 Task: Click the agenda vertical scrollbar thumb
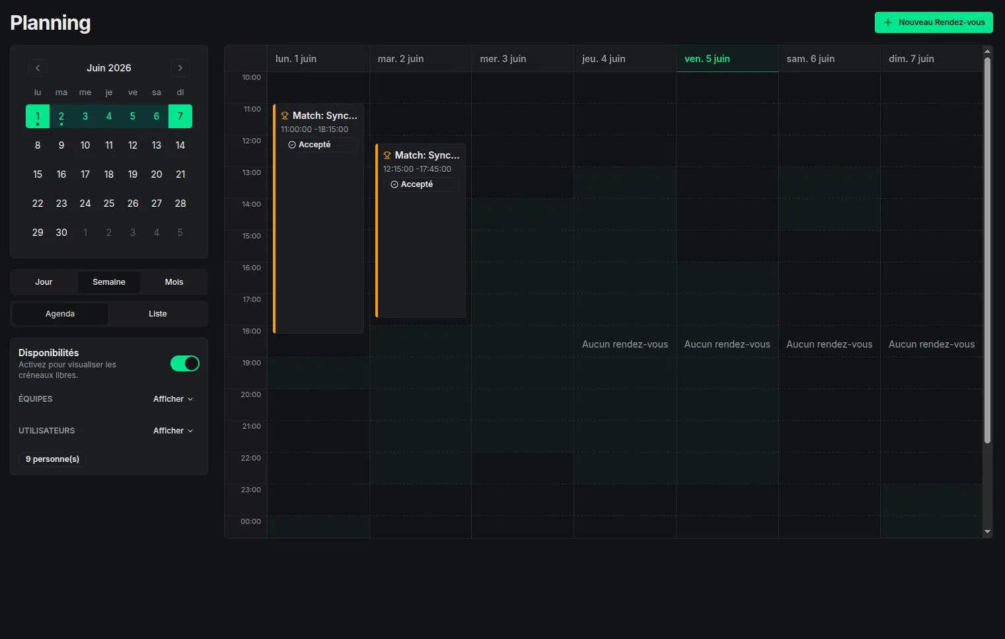[987, 250]
